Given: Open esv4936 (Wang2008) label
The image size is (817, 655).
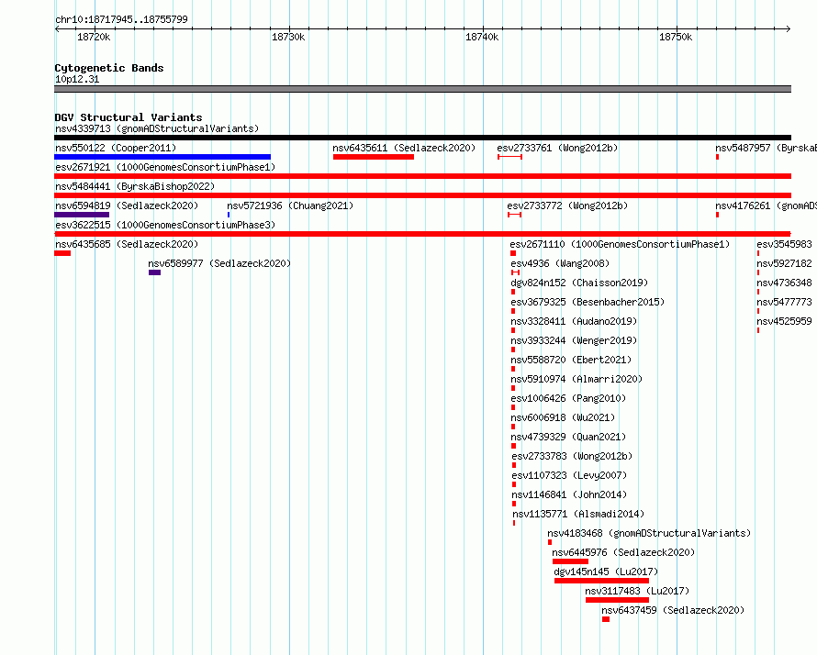Looking at the screenshot, I should click(560, 263).
